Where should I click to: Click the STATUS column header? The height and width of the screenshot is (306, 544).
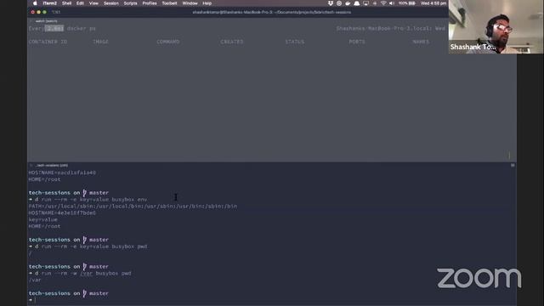[x=295, y=42]
